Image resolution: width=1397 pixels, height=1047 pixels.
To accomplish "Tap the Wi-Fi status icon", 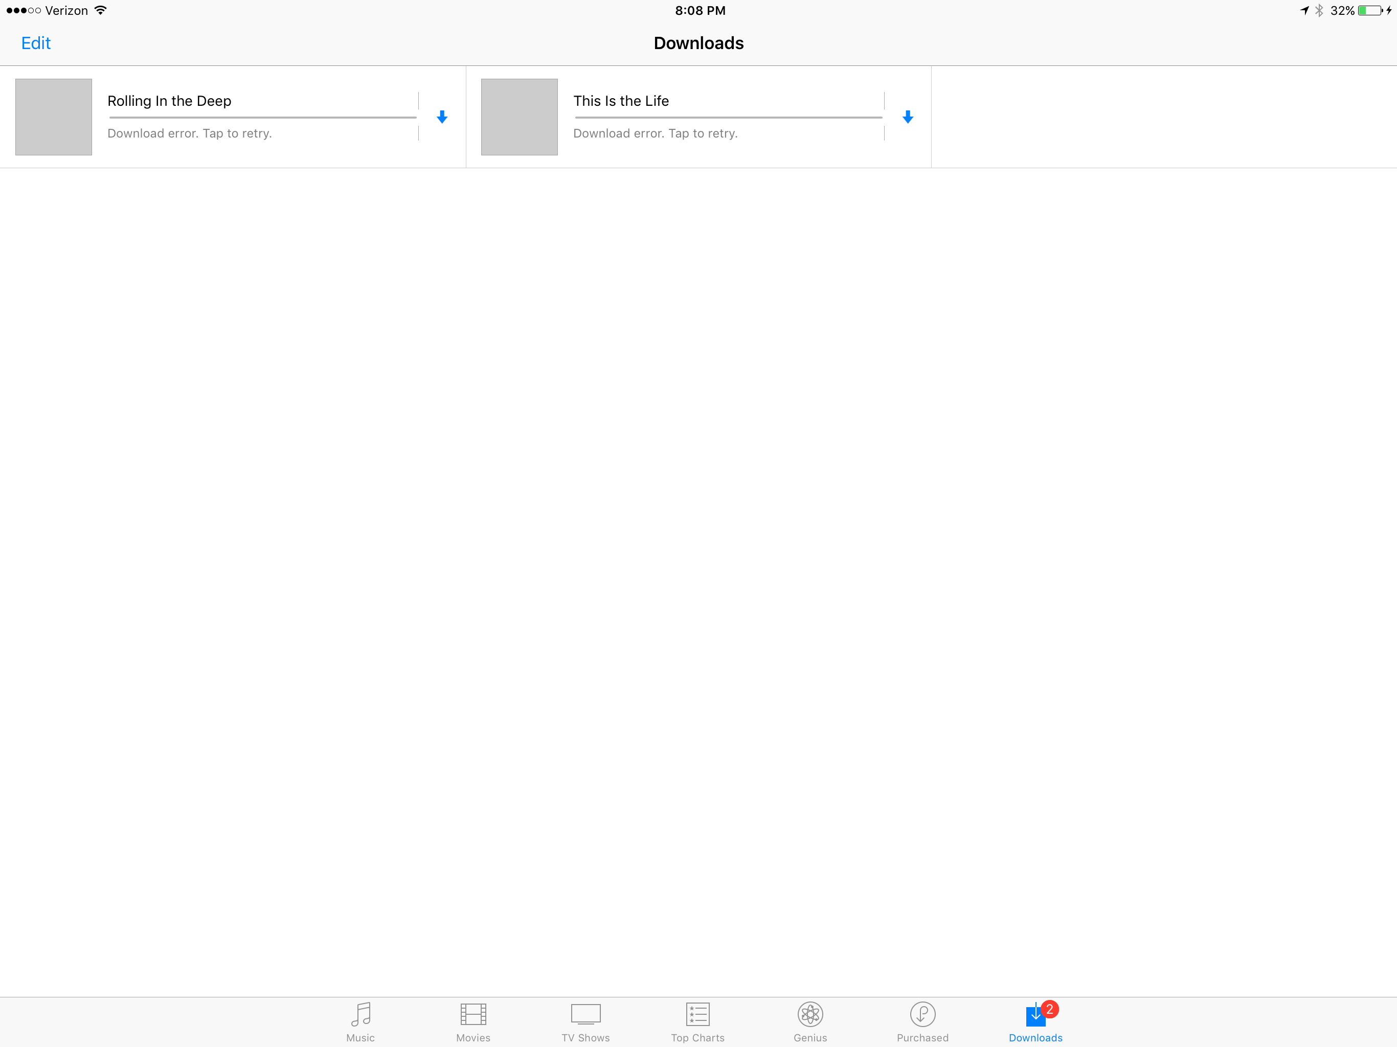I will [x=100, y=10].
